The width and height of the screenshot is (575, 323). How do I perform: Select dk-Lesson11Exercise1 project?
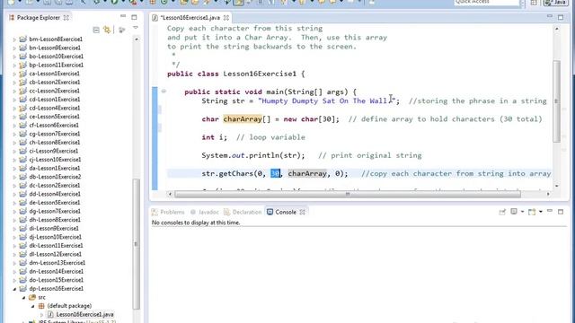point(56,246)
